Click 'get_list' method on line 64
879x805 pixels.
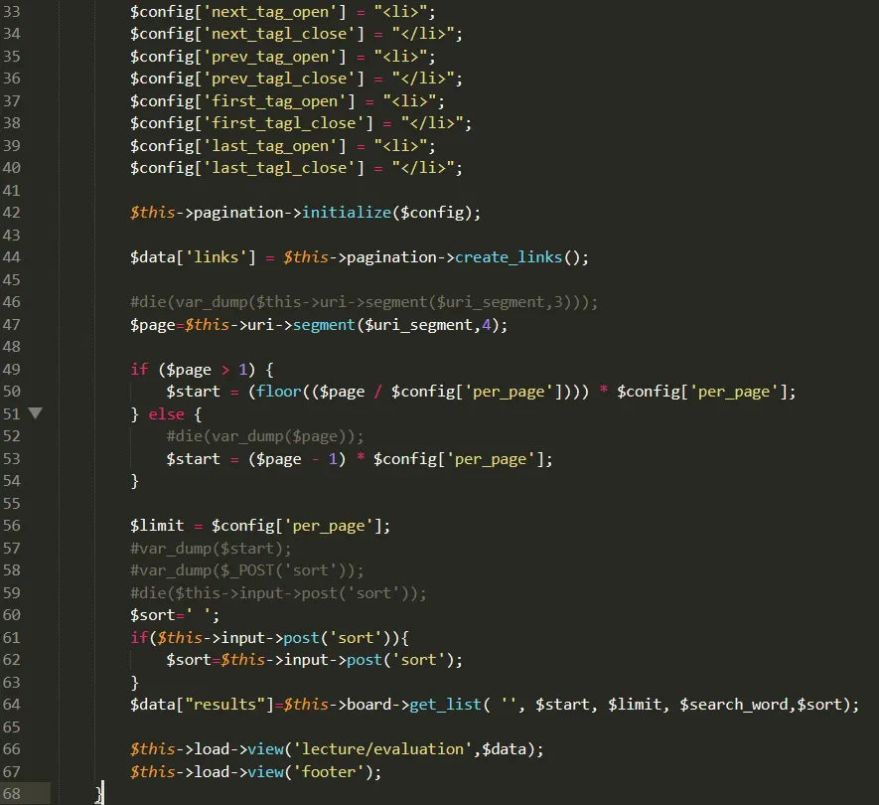pos(446,705)
